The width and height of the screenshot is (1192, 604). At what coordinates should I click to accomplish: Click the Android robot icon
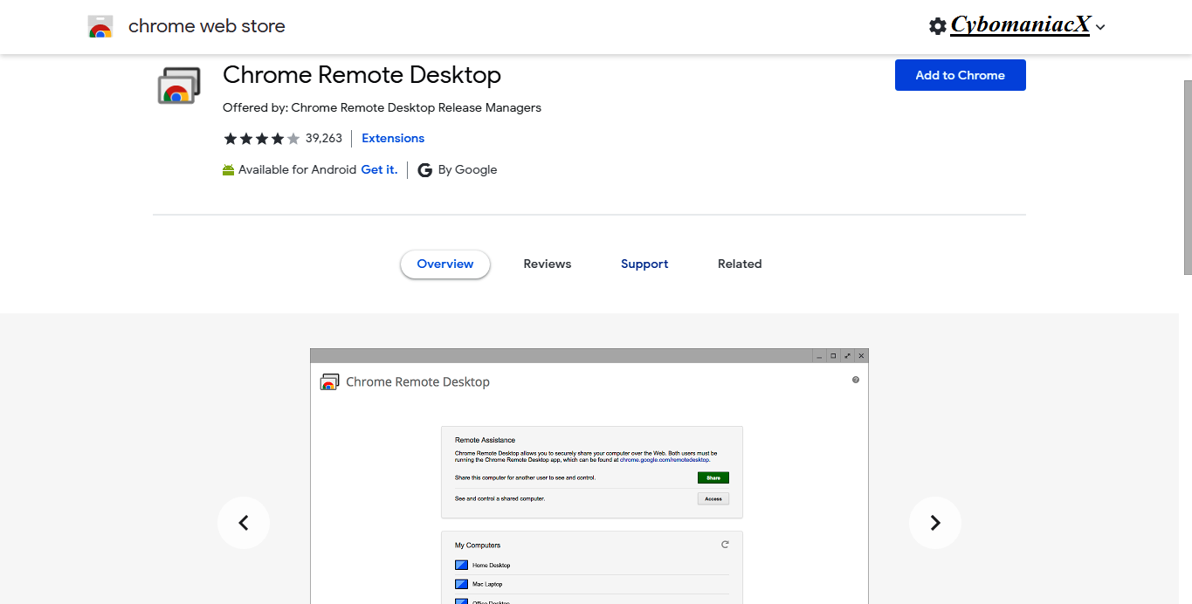point(229,170)
